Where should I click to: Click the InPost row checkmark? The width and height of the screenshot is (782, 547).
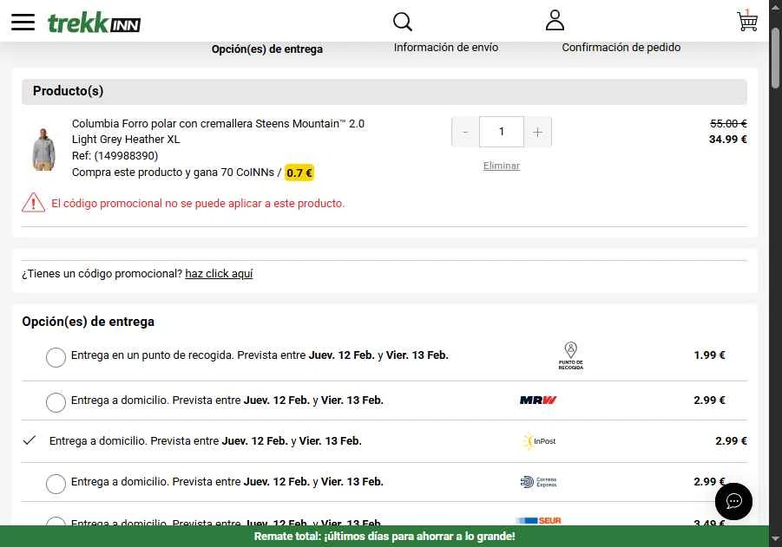30,440
